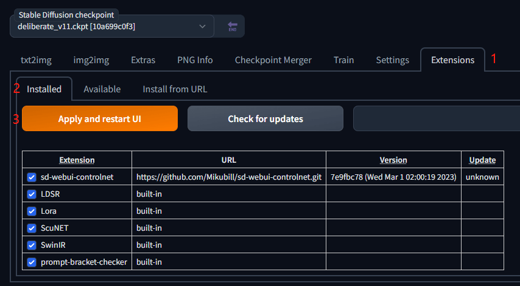Click the Check for updates button
This screenshot has height=286, width=520.
[x=265, y=119]
